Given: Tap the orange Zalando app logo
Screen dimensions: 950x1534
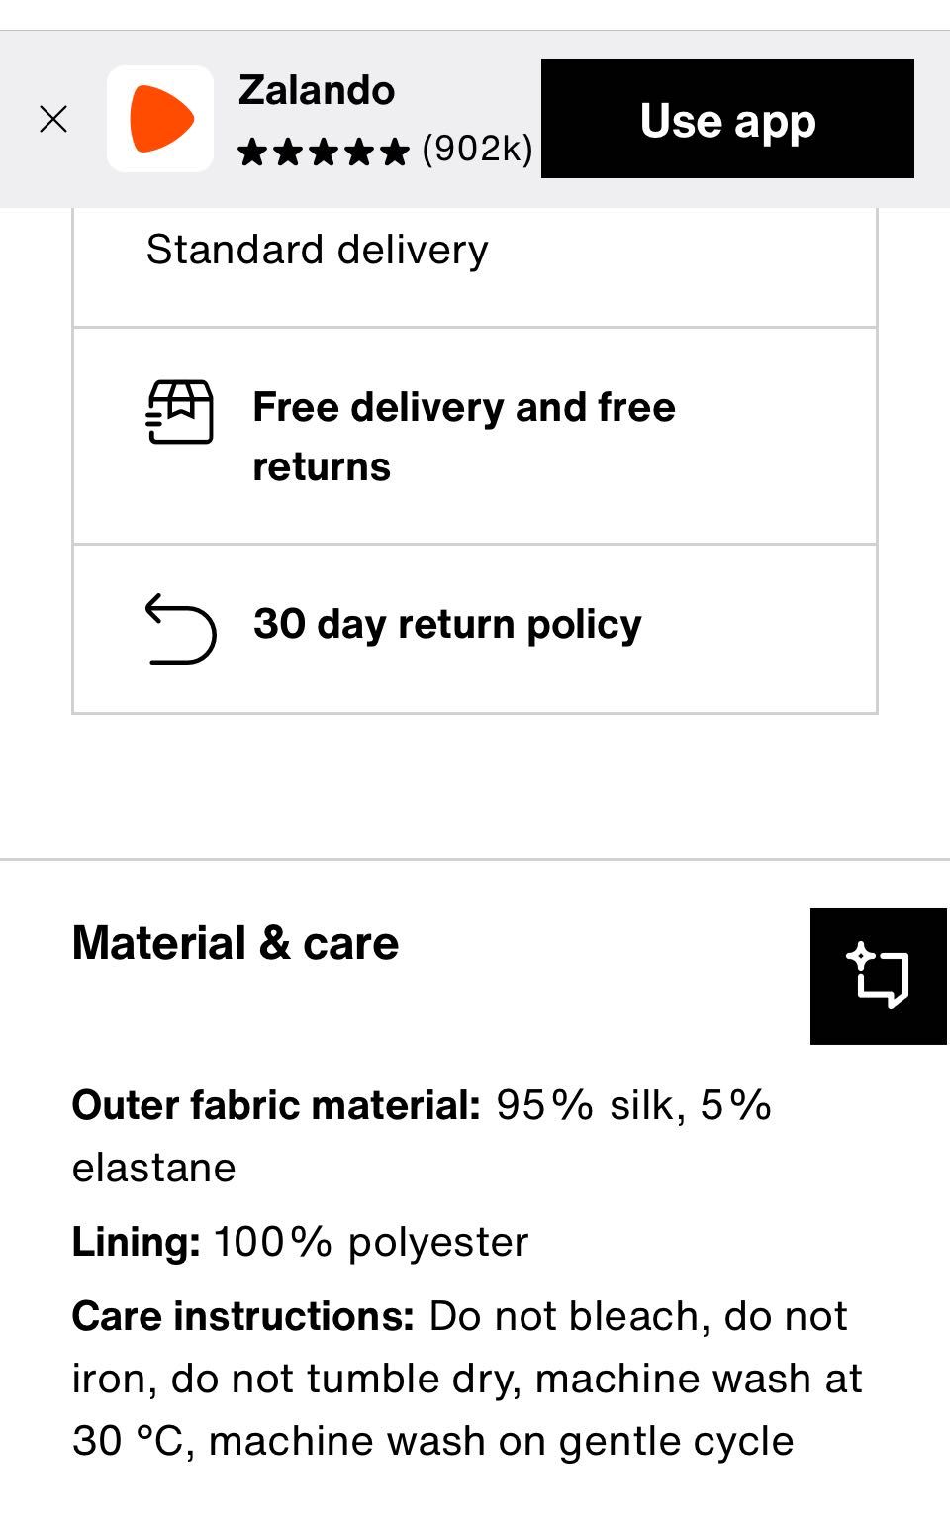Looking at the screenshot, I should tap(160, 119).
